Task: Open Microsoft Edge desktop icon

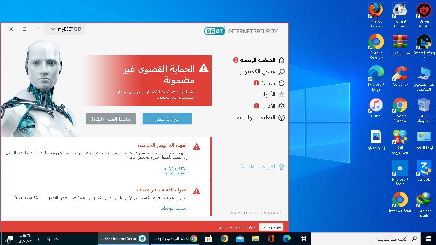Action: coord(376,78)
